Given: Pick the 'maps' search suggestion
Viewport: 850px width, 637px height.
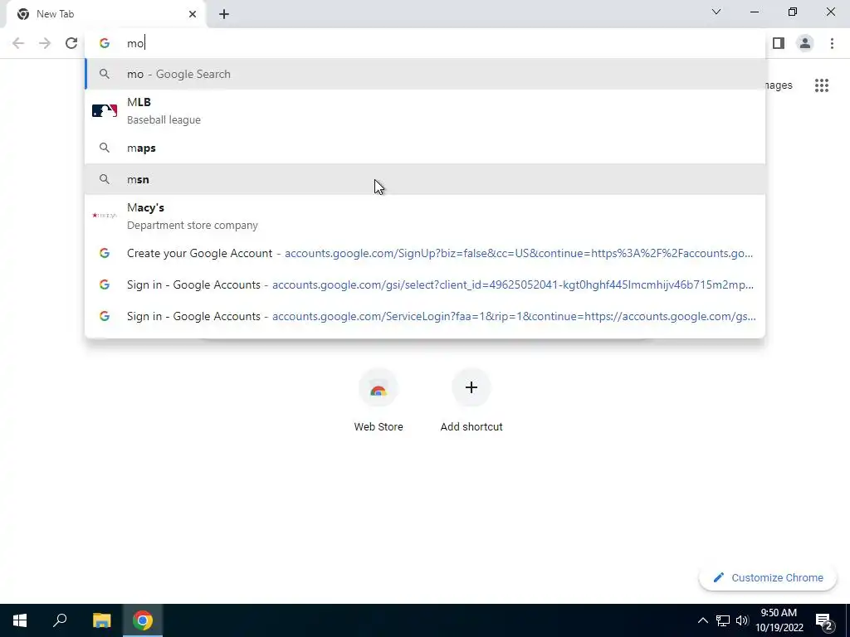Looking at the screenshot, I should 425,148.
